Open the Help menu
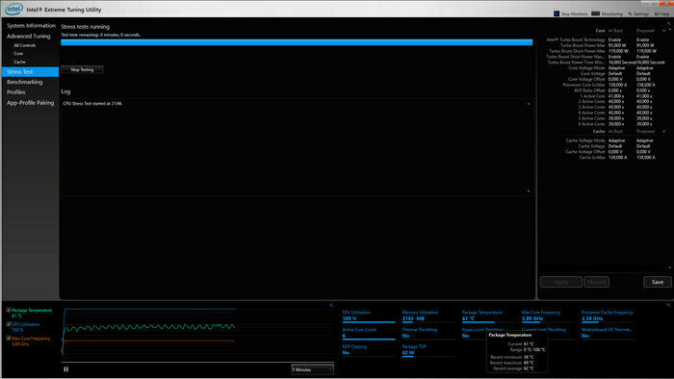 pos(662,13)
